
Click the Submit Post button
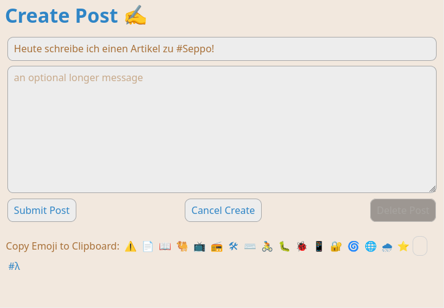42,210
